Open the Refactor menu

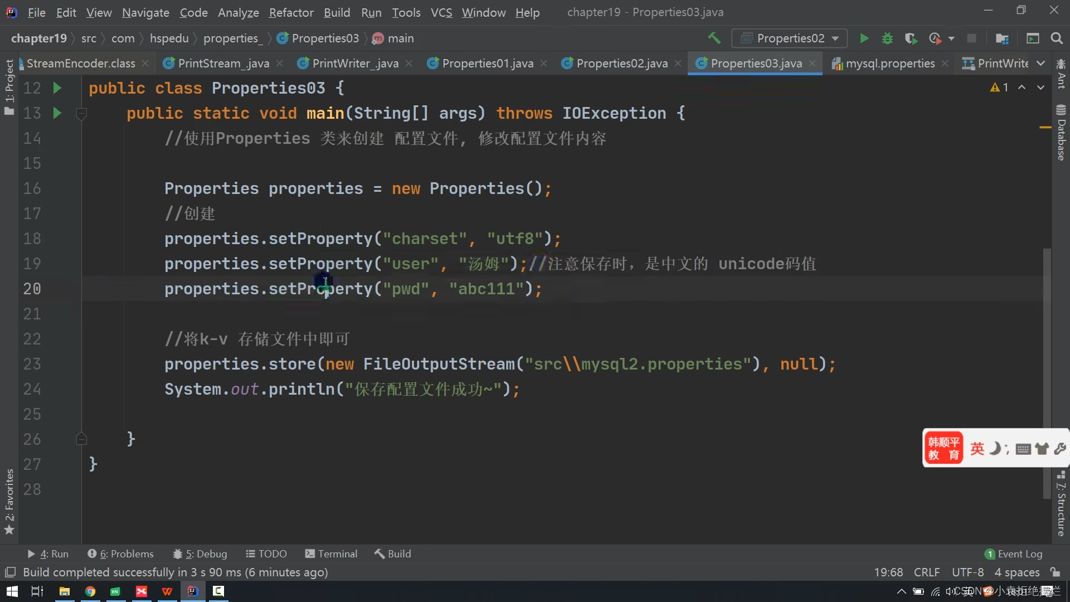pos(291,12)
